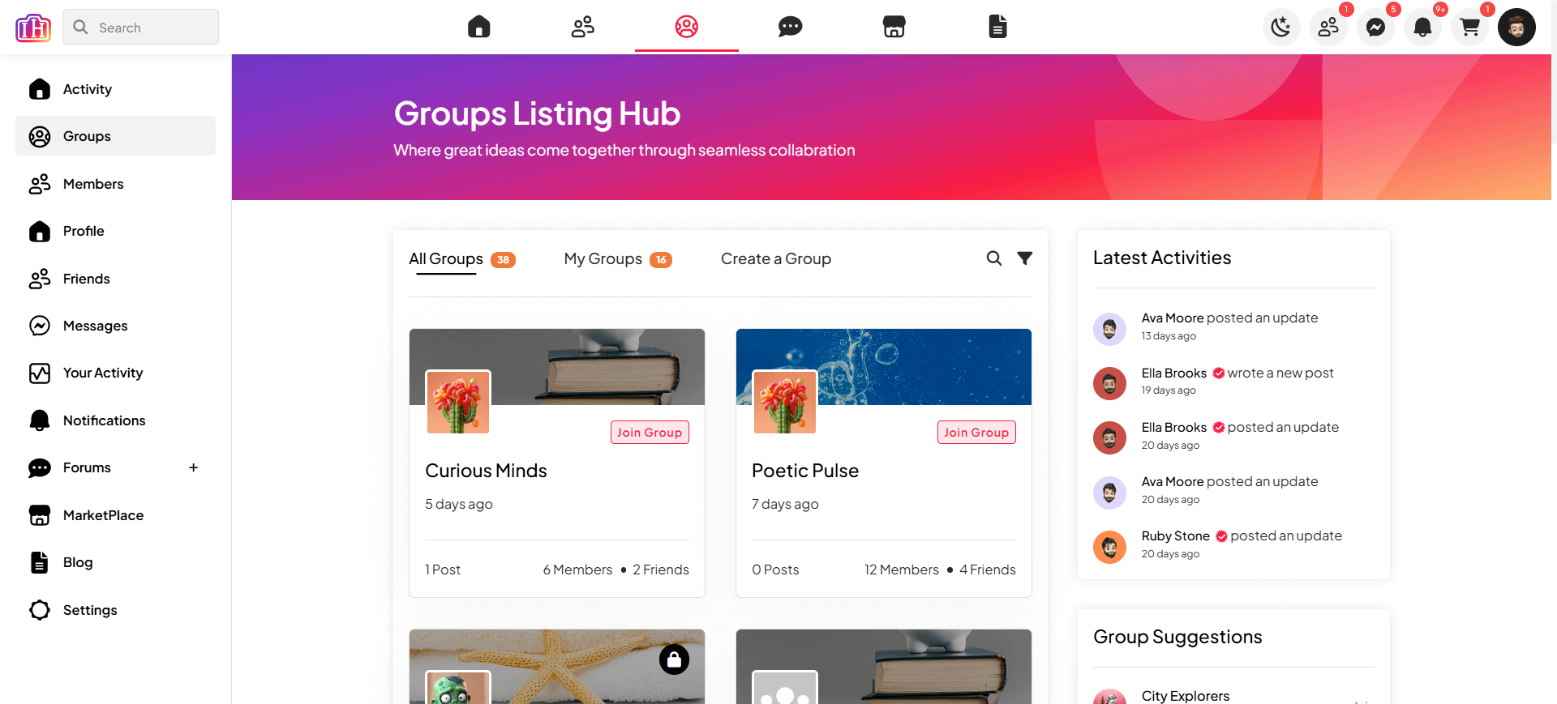
Task: Toggle dark mode with the moon icon
Action: [1281, 28]
